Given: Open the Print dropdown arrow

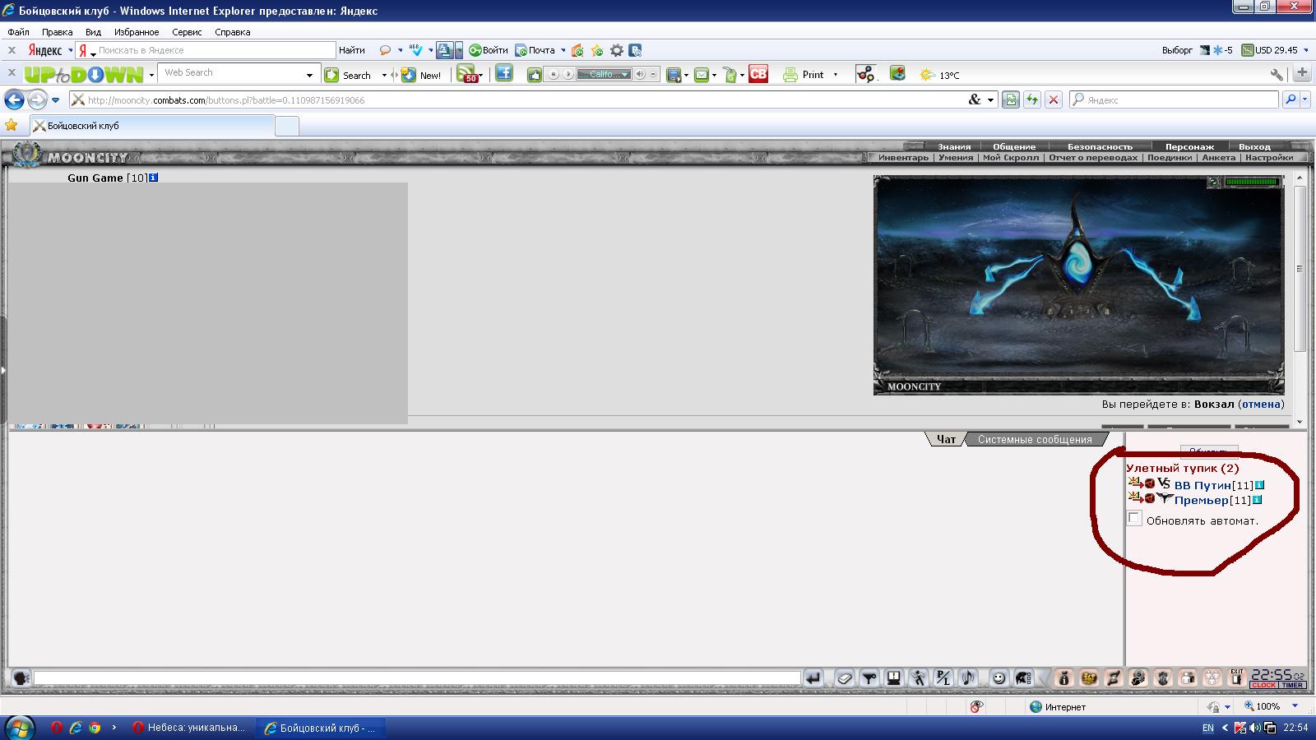Looking at the screenshot, I should click(x=836, y=75).
